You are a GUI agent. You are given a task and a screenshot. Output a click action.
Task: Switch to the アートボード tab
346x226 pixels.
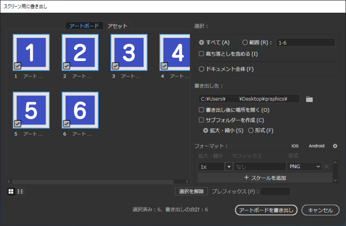(84, 26)
